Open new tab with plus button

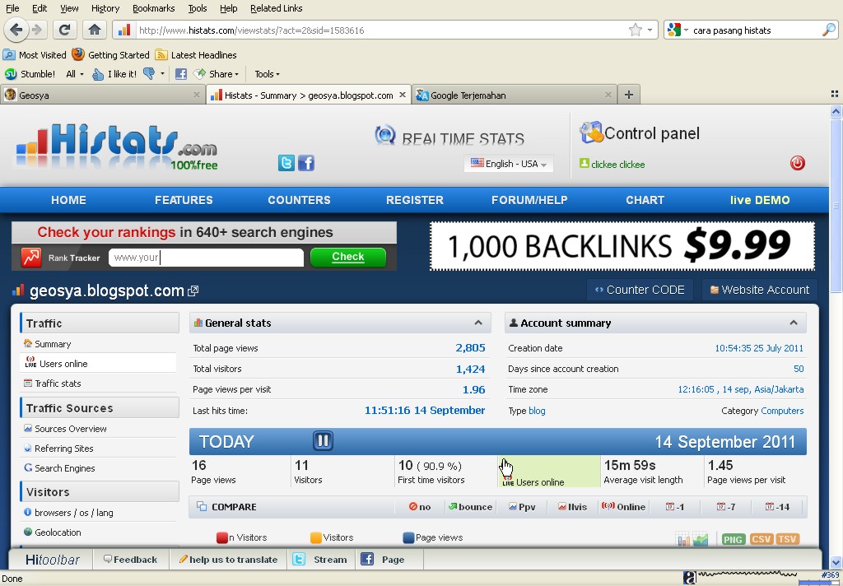pos(628,95)
